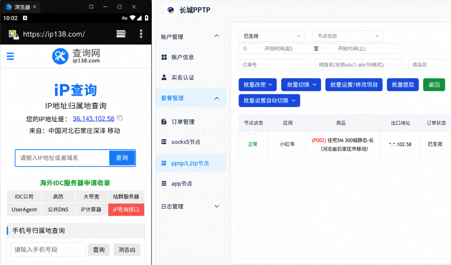Click the clock icon in date range field
Image resolution: width=451 pixels, height=265 pixels.
coord(245,48)
